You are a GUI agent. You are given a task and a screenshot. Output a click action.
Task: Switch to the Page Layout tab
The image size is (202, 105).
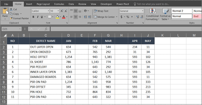[43, 4]
